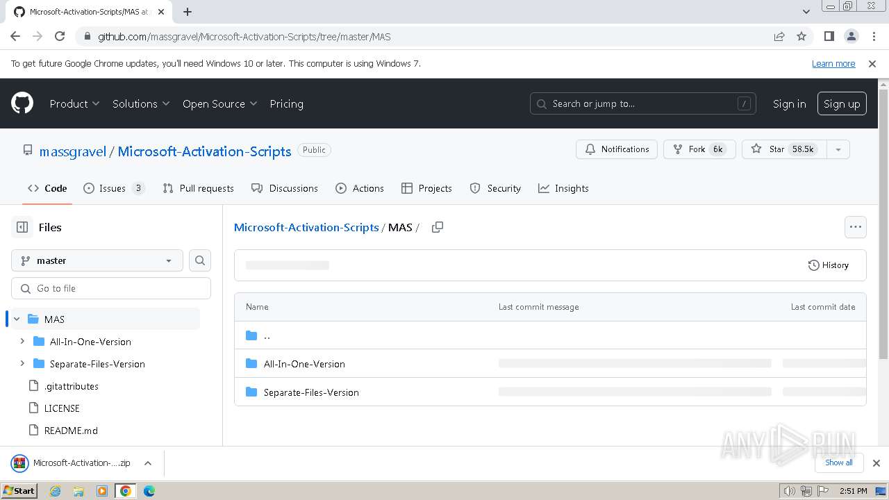Open Windows Media Player from taskbar
Viewport: 889px width, 500px height.
click(x=102, y=491)
